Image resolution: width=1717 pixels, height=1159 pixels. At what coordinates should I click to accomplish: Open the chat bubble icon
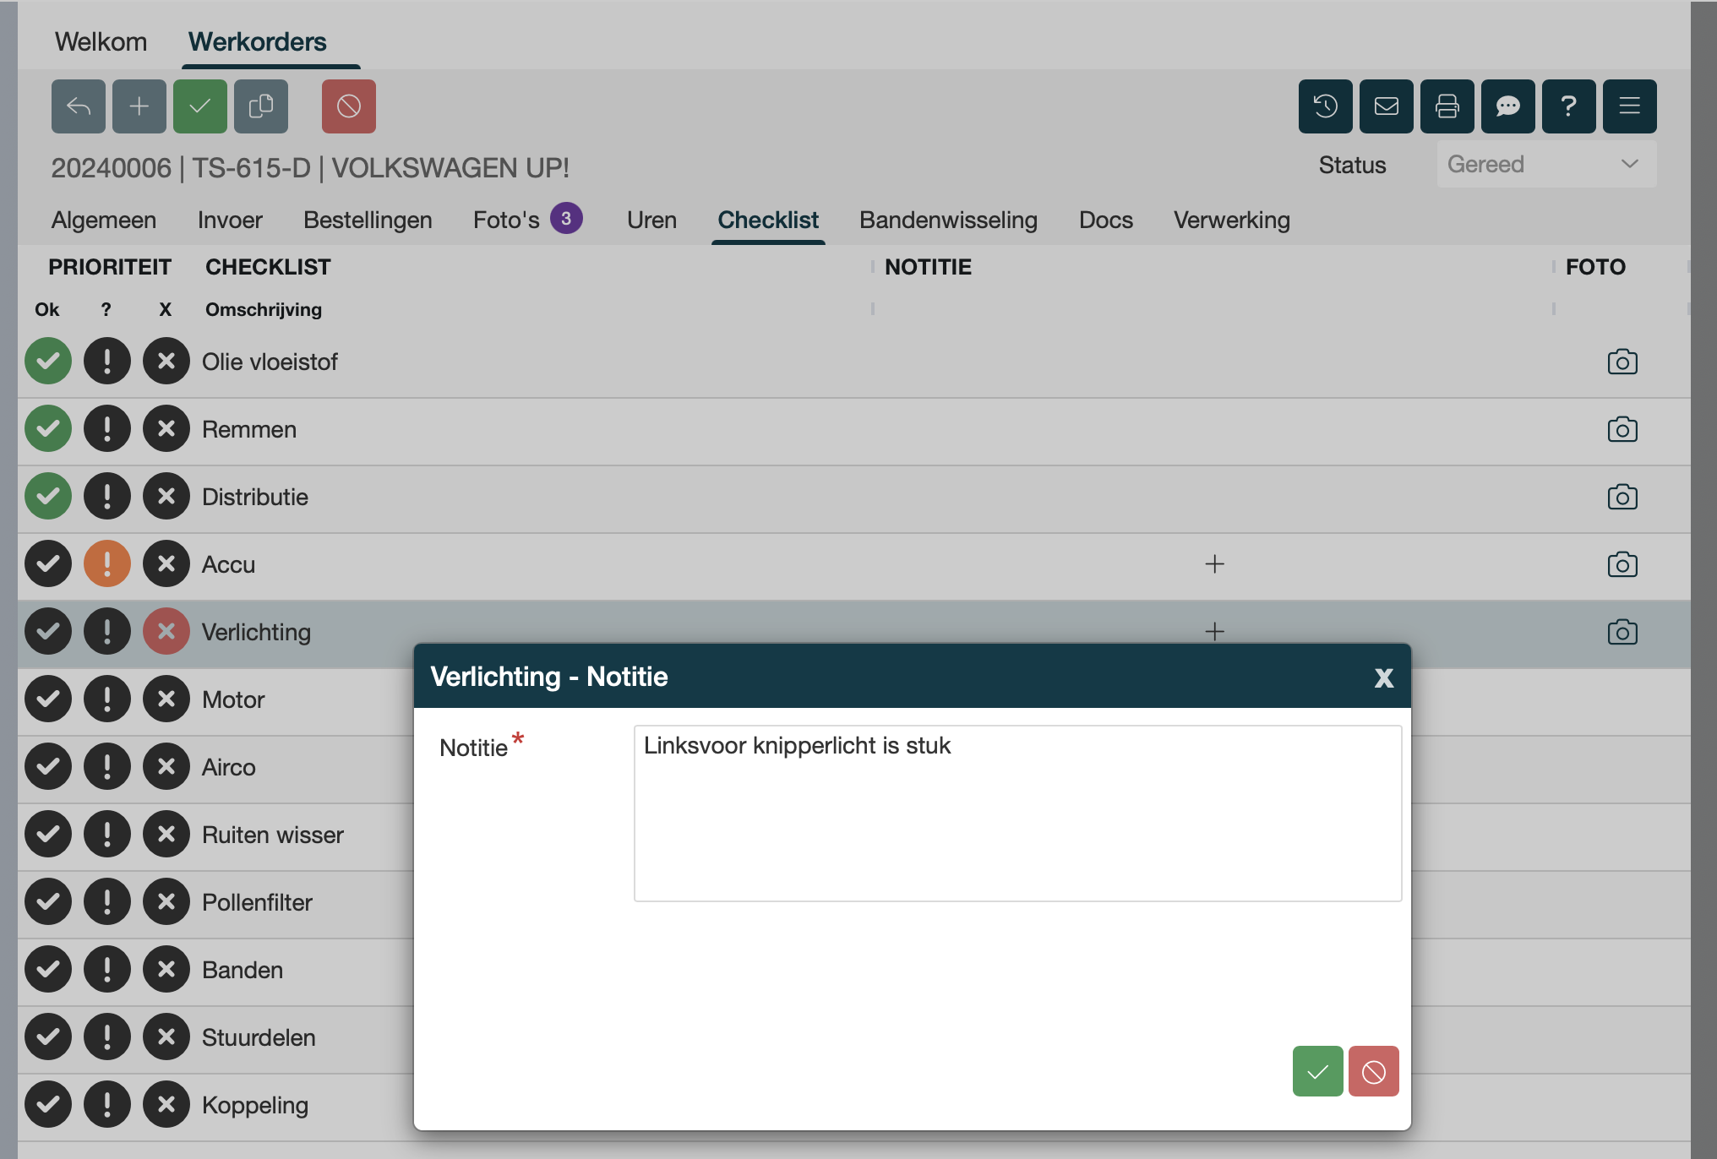point(1507,106)
